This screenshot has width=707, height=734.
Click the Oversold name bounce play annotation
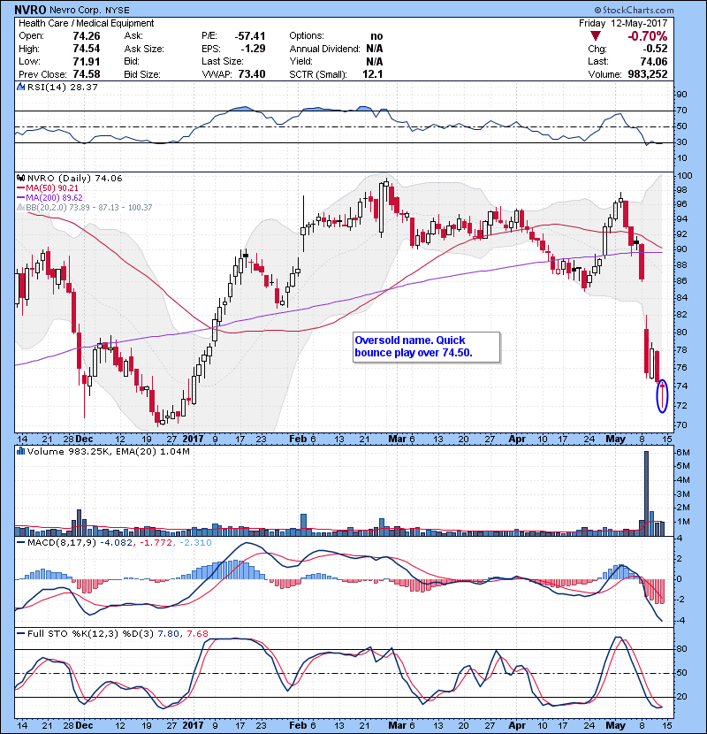pyautogui.click(x=426, y=347)
